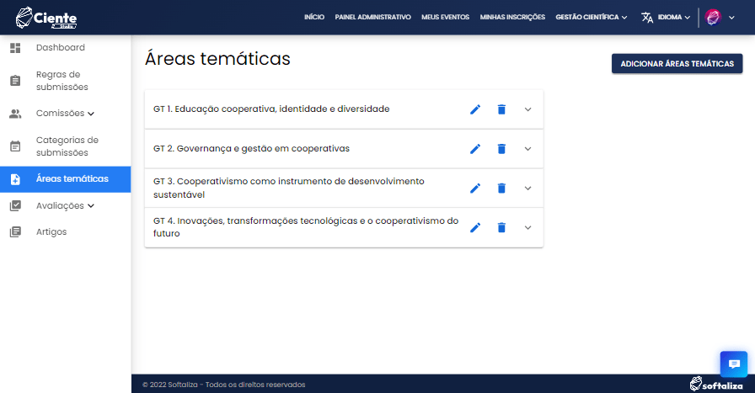
Task: Expand GT 3 Cooperativismo row chevron
Action: point(527,188)
